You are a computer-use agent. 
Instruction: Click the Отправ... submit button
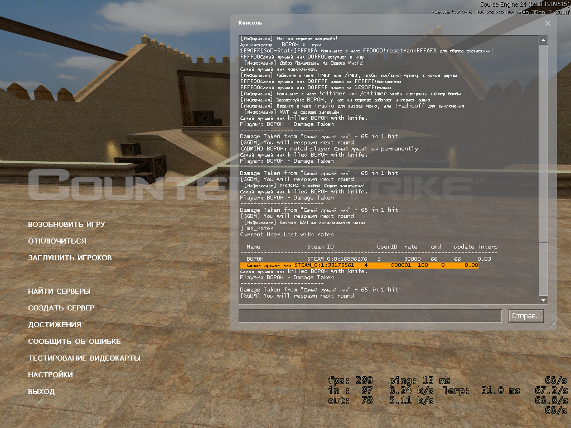click(526, 316)
